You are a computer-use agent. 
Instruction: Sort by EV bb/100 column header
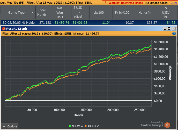pyautogui.click(x=122, y=13)
